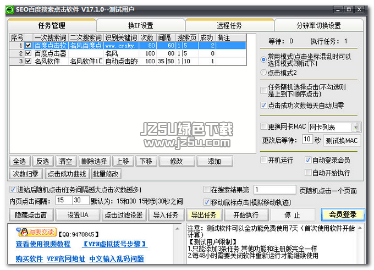Enable 在搜索结果第 checkbox
The width and height of the screenshot is (374, 270).
click(x=207, y=190)
